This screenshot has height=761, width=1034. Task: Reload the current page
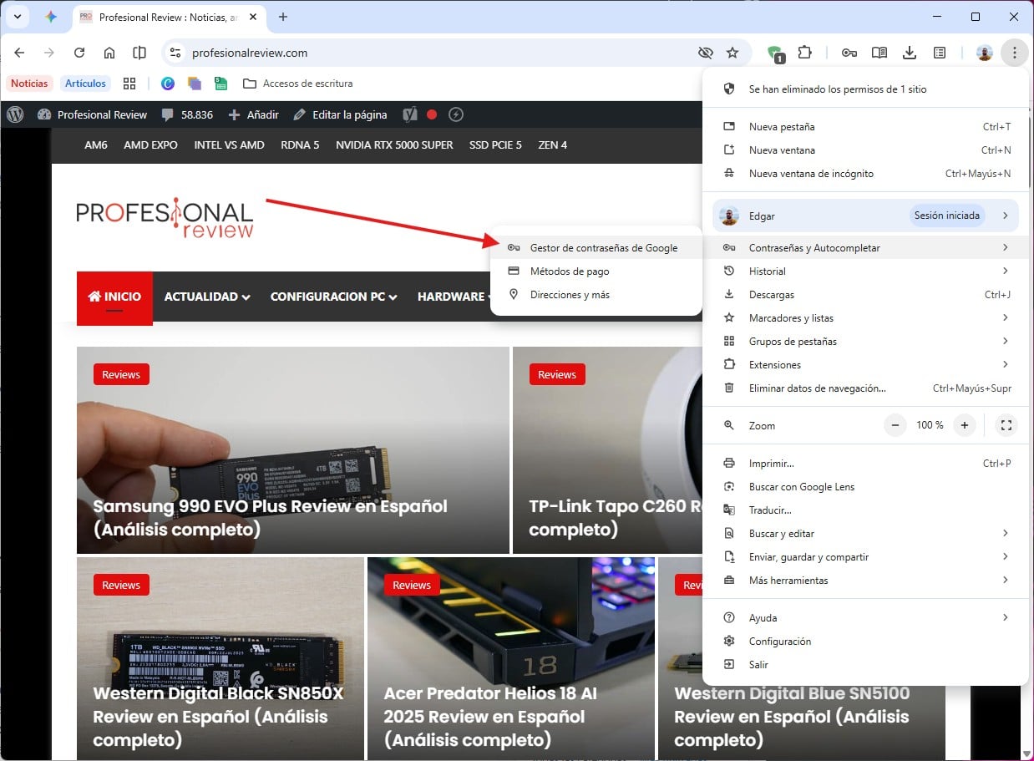(x=79, y=53)
